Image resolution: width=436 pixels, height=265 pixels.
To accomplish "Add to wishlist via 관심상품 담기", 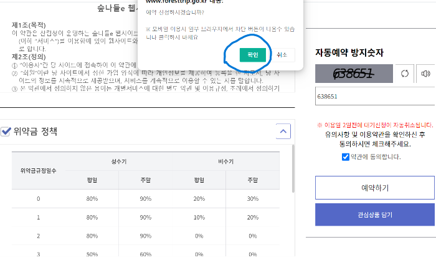I will 375,214.
